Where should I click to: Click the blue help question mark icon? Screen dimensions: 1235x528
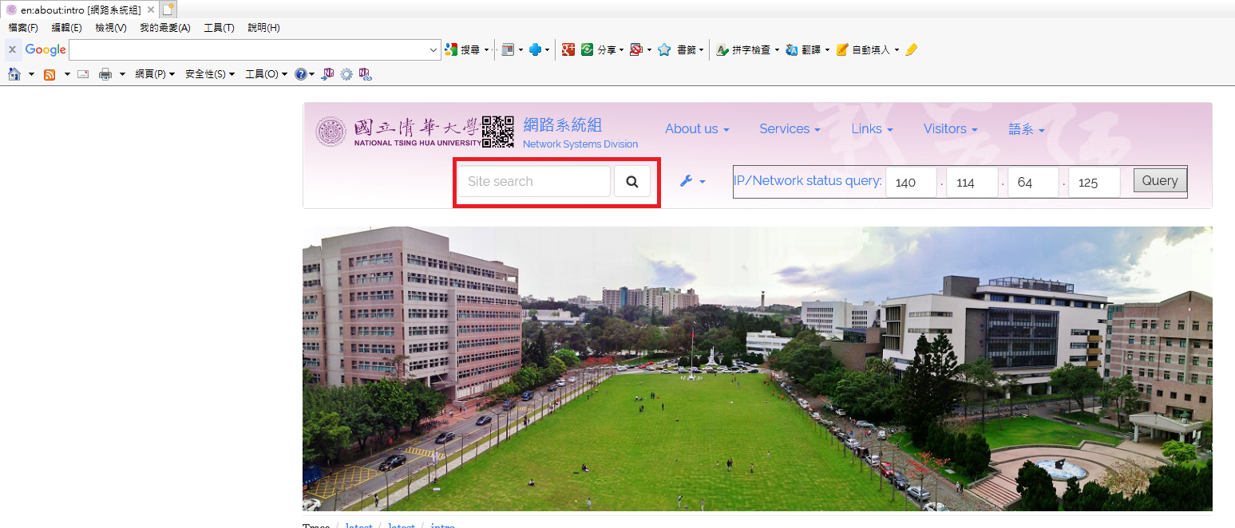(300, 74)
